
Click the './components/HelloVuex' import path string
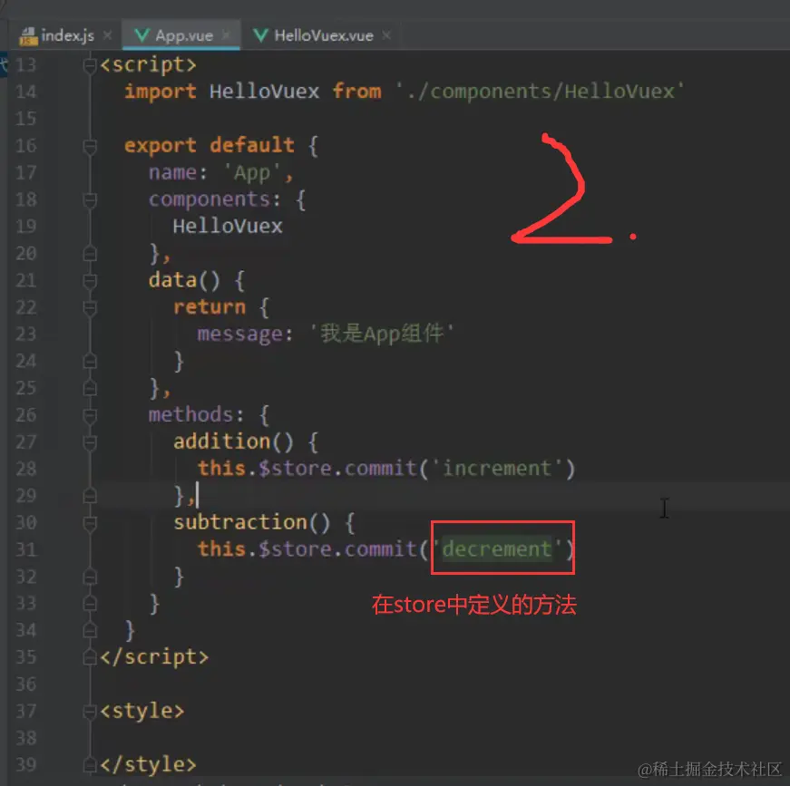(540, 92)
